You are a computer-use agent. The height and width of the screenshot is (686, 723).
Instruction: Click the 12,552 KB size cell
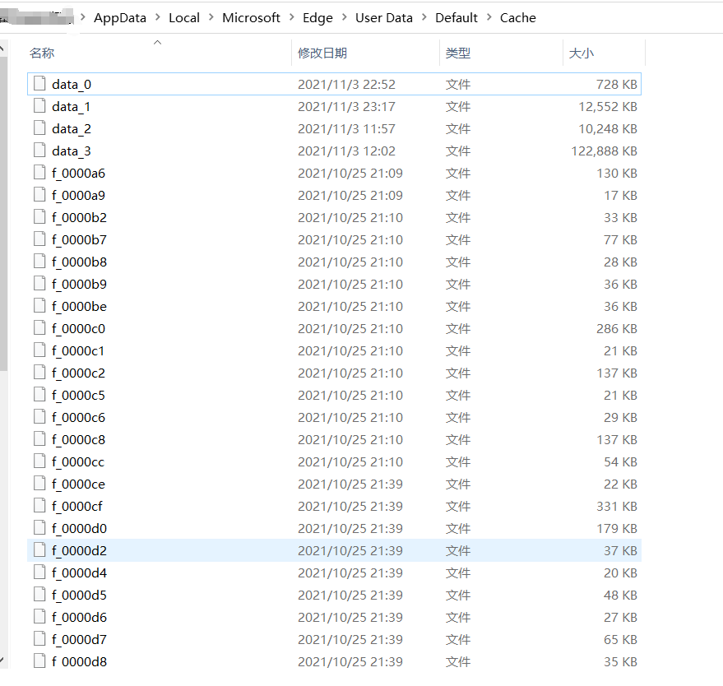click(x=608, y=106)
